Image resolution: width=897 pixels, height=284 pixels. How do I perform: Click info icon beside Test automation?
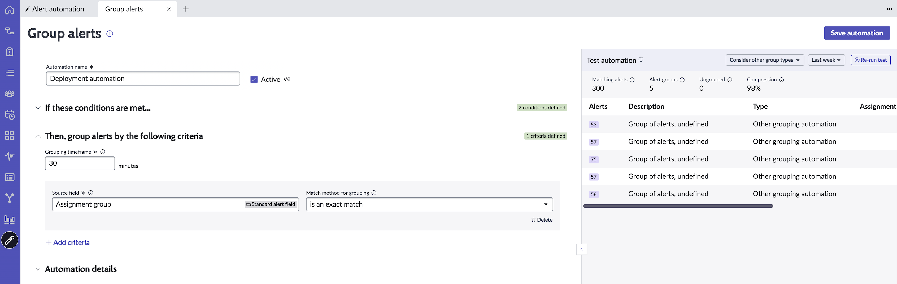tap(641, 59)
